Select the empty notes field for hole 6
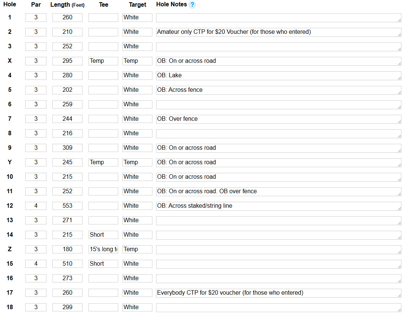This screenshot has width=410, height=314. coord(279,104)
